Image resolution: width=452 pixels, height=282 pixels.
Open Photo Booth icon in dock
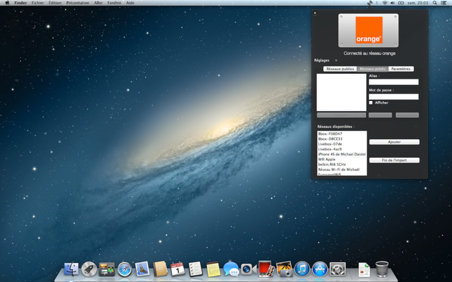click(266, 269)
